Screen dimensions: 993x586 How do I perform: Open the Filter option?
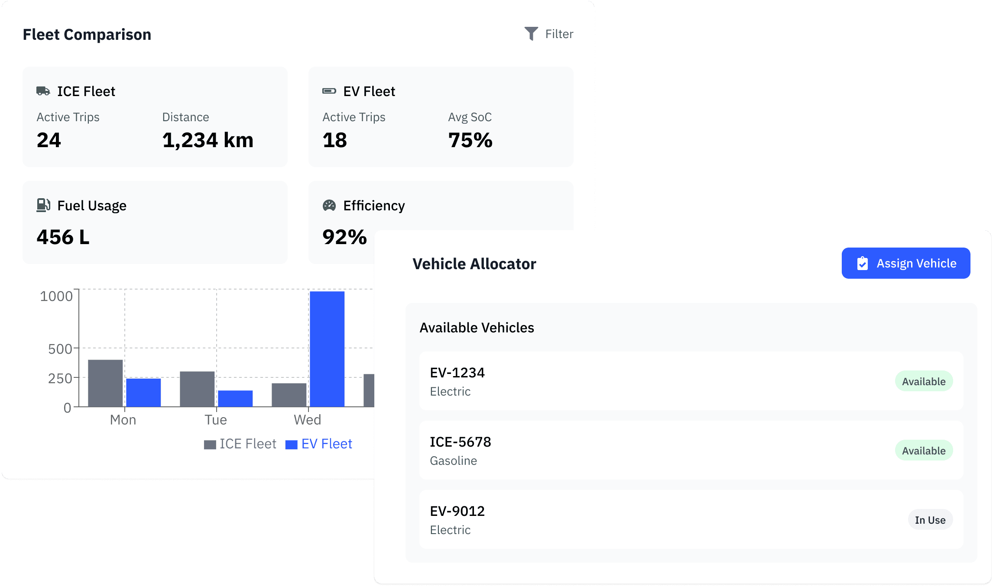pyautogui.click(x=549, y=34)
